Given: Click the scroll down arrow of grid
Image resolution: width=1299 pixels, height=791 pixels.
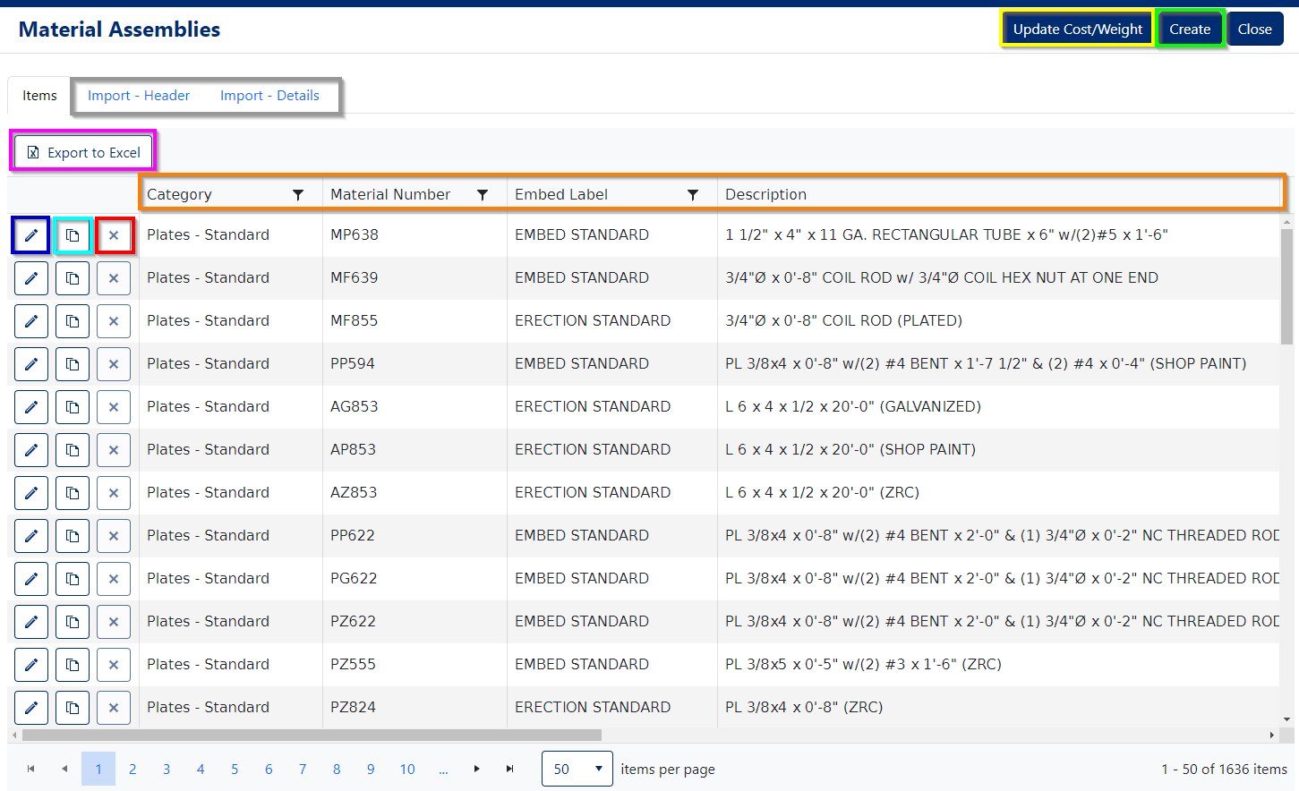Looking at the screenshot, I should point(1286,719).
